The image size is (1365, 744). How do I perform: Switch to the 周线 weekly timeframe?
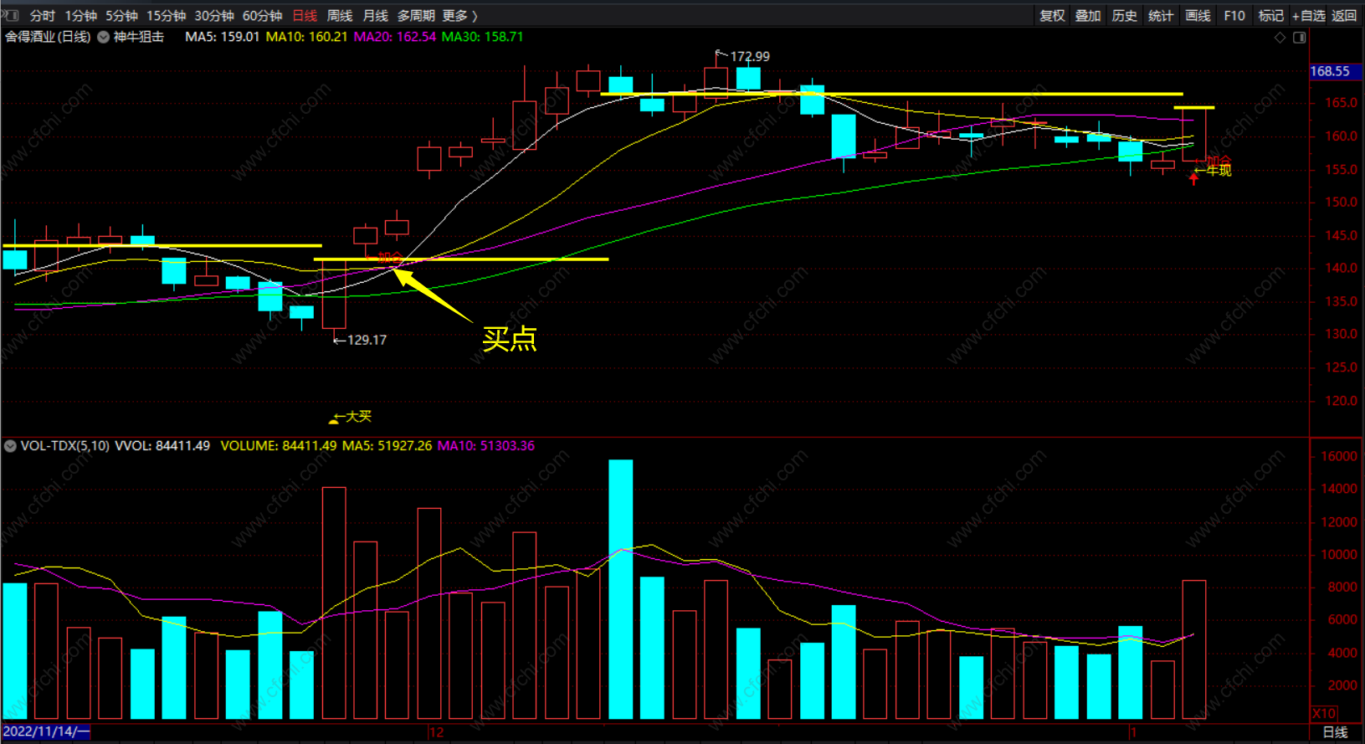(x=340, y=16)
